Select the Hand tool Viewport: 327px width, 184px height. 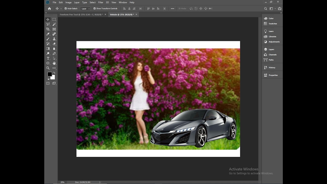[x=54, y=63]
